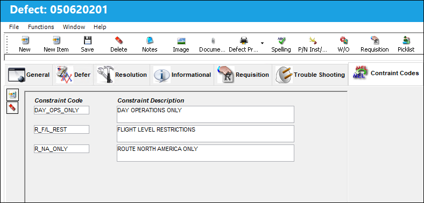Click the R_F/L_REST constraint code field
This screenshot has width=424, height=203.
[61, 129]
